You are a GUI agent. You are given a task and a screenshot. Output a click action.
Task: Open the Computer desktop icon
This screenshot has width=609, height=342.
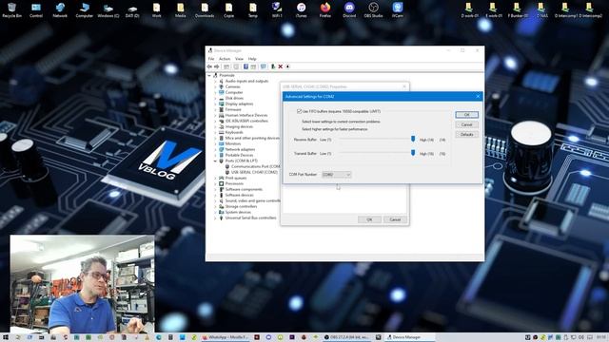click(x=85, y=10)
